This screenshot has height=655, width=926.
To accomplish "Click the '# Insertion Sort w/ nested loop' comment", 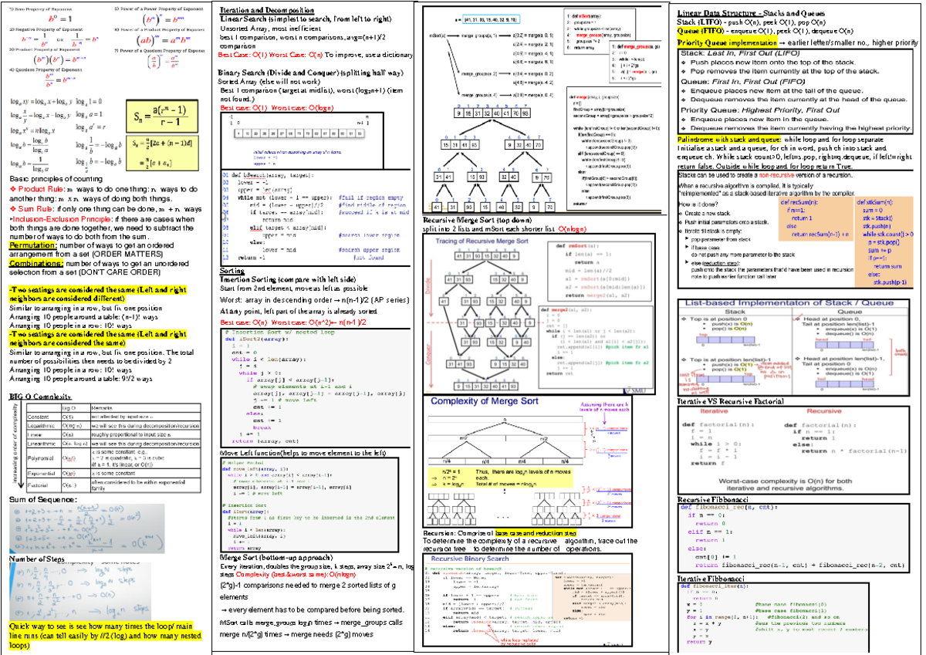I will coord(279,331).
